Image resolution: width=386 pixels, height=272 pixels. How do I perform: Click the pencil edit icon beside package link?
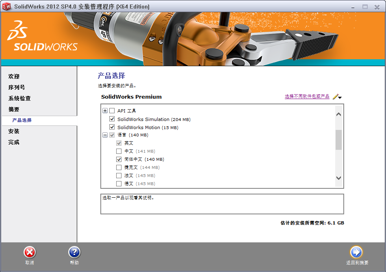pyautogui.click(x=335, y=97)
